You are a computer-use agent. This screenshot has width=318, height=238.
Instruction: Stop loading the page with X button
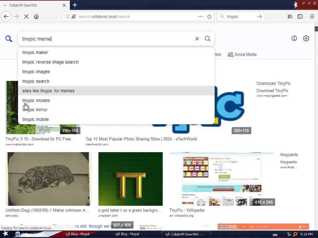26,17
